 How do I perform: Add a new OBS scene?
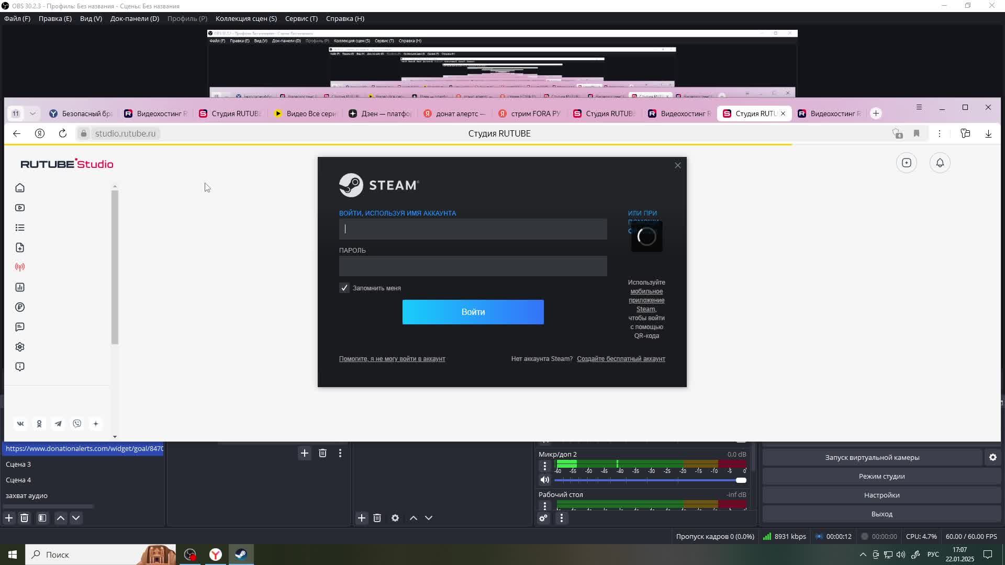(x=9, y=518)
